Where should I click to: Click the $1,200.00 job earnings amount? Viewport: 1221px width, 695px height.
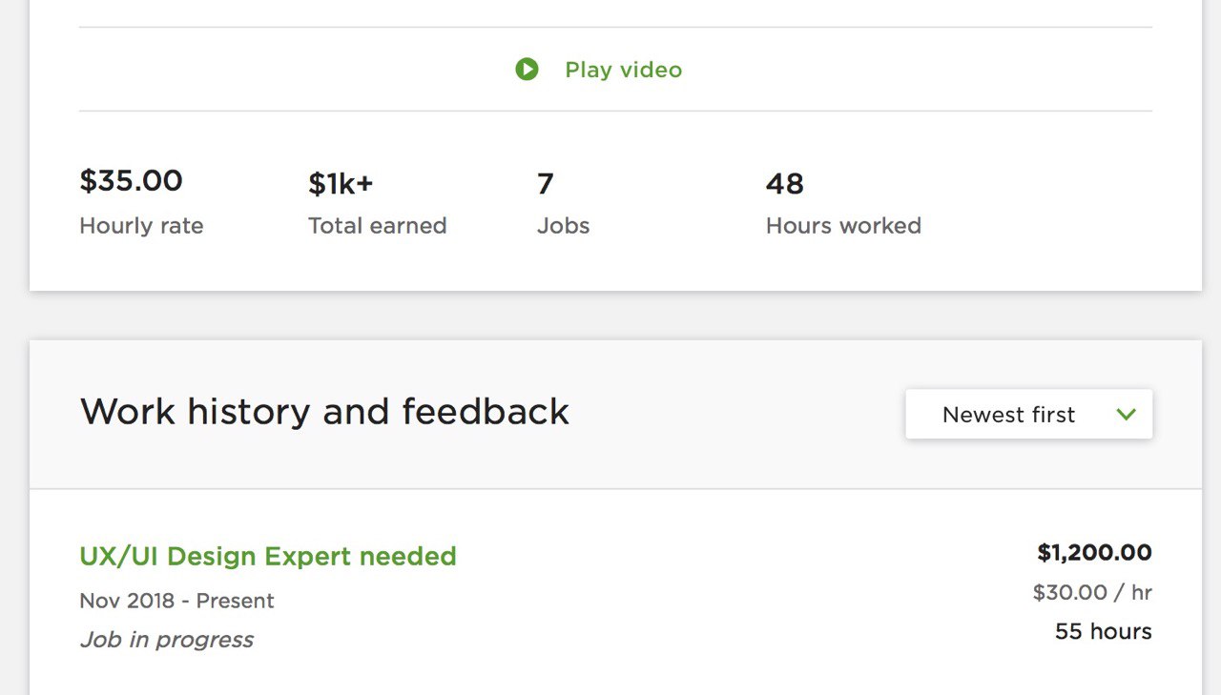coord(1094,552)
